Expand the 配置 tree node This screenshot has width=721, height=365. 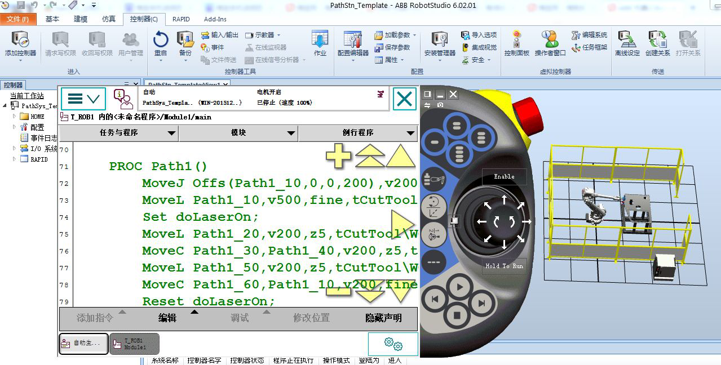click(15, 127)
